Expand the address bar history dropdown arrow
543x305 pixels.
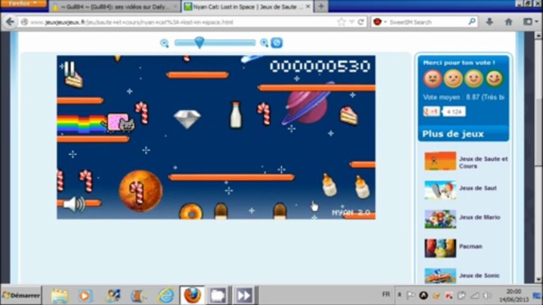click(352, 22)
